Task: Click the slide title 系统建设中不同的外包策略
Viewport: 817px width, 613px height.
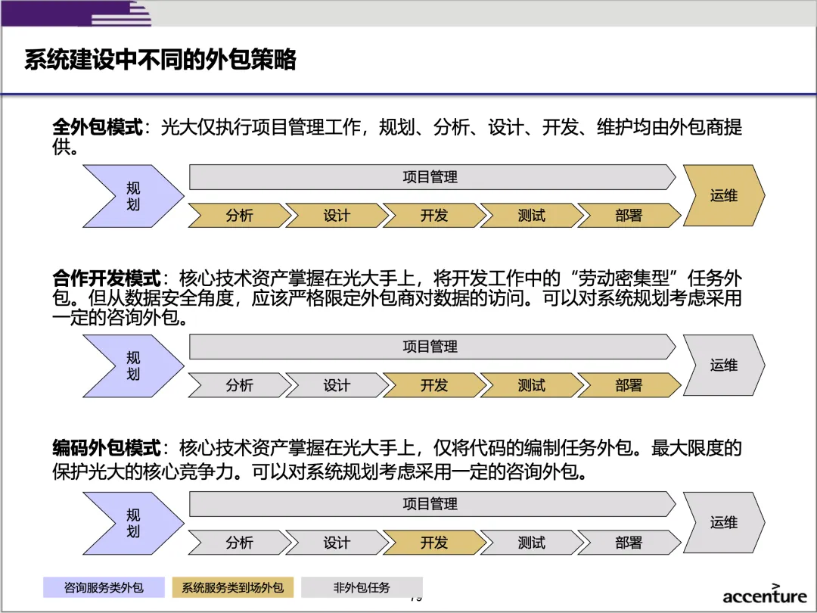Action: click(x=160, y=60)
